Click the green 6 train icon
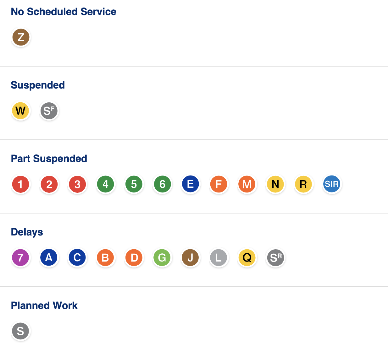Screen dimensions: 388x351 (x=162, y=184)
